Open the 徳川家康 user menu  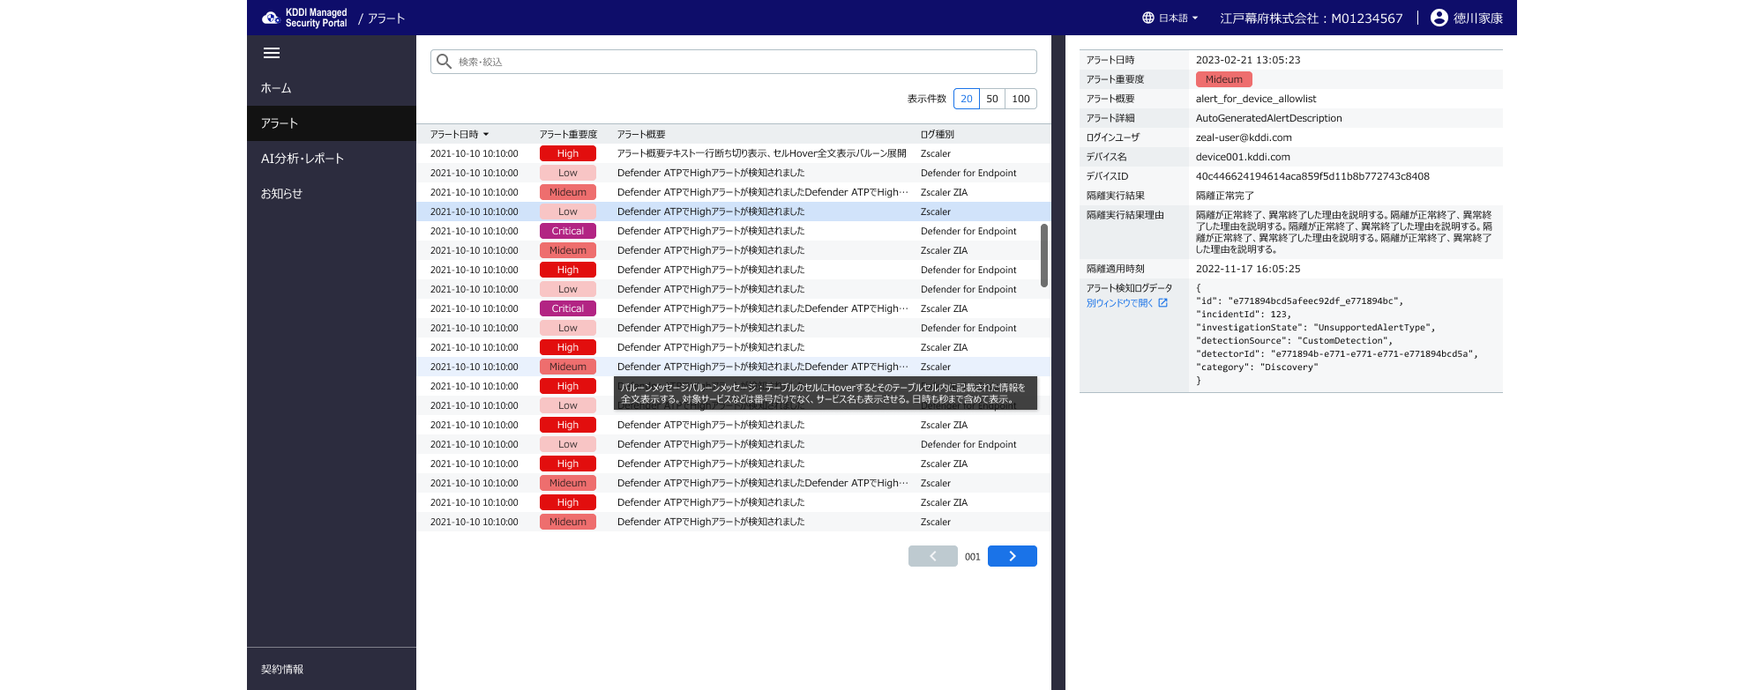tap(1477, 18)
